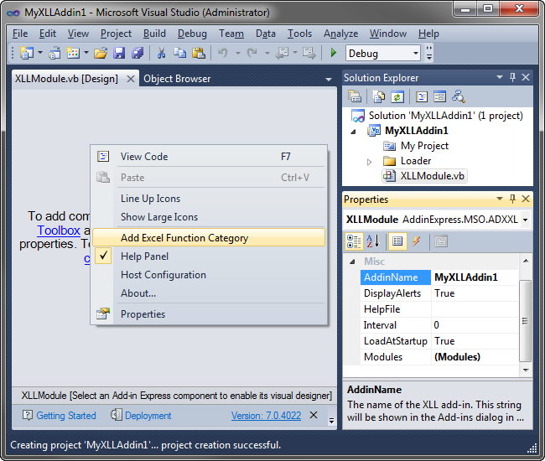The height and width of the screenshot is (461, 545).
Task: Click the Toolbar Options overflow arrow
Action: (429, 53)
